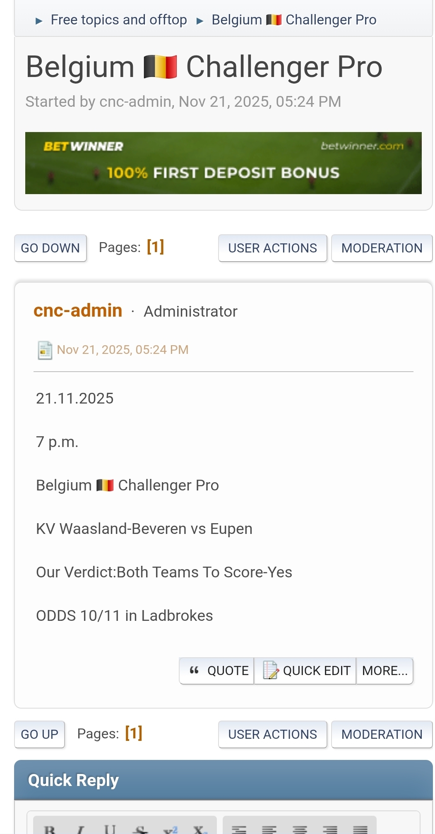Viewport: 435px width, 834px height.
Task: Open the cnc-admin profile link
Action: (78, 310)
